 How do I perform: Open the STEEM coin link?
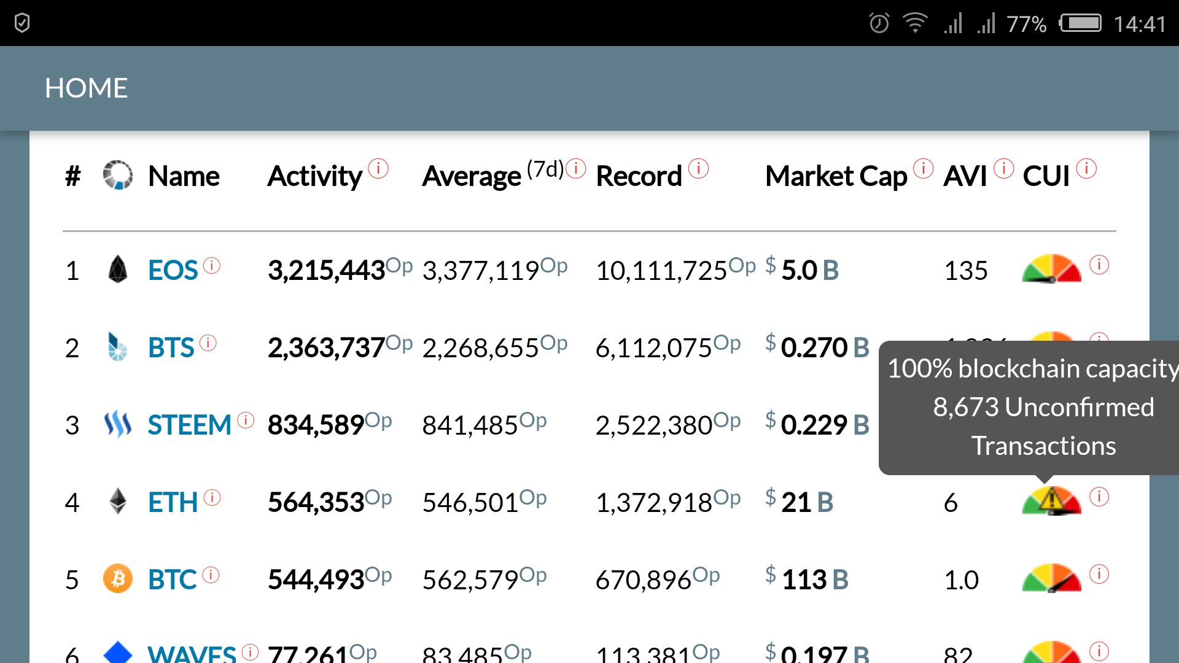tap(189, 425)
